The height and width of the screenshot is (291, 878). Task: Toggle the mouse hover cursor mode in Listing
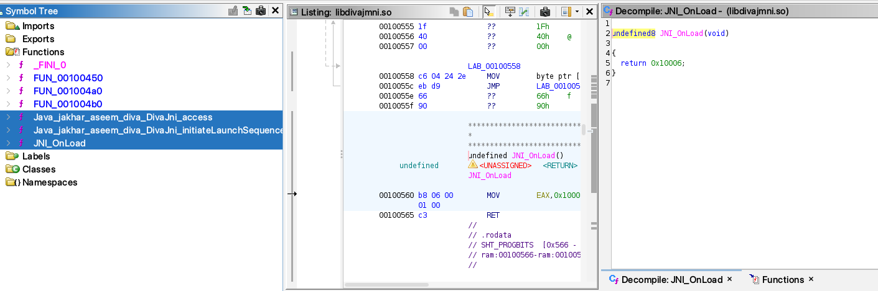(489, 12)
